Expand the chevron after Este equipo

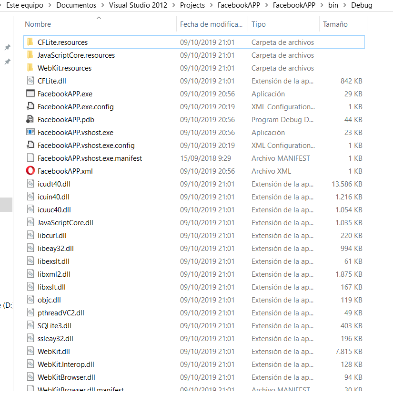50,5
